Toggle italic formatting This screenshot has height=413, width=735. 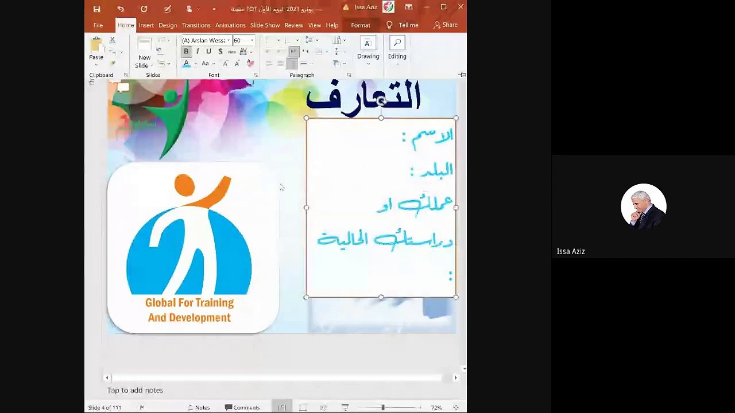[x=198, y=52]
